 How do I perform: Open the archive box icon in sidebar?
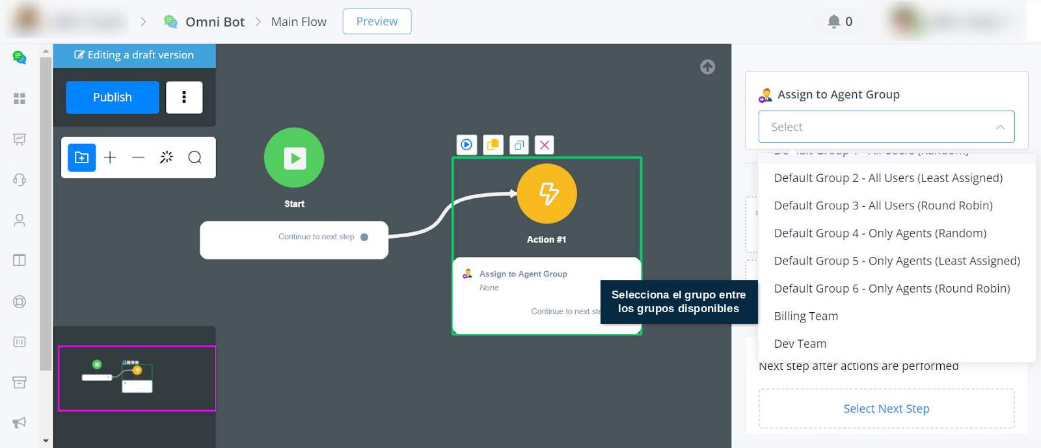[x=20, y=382]
